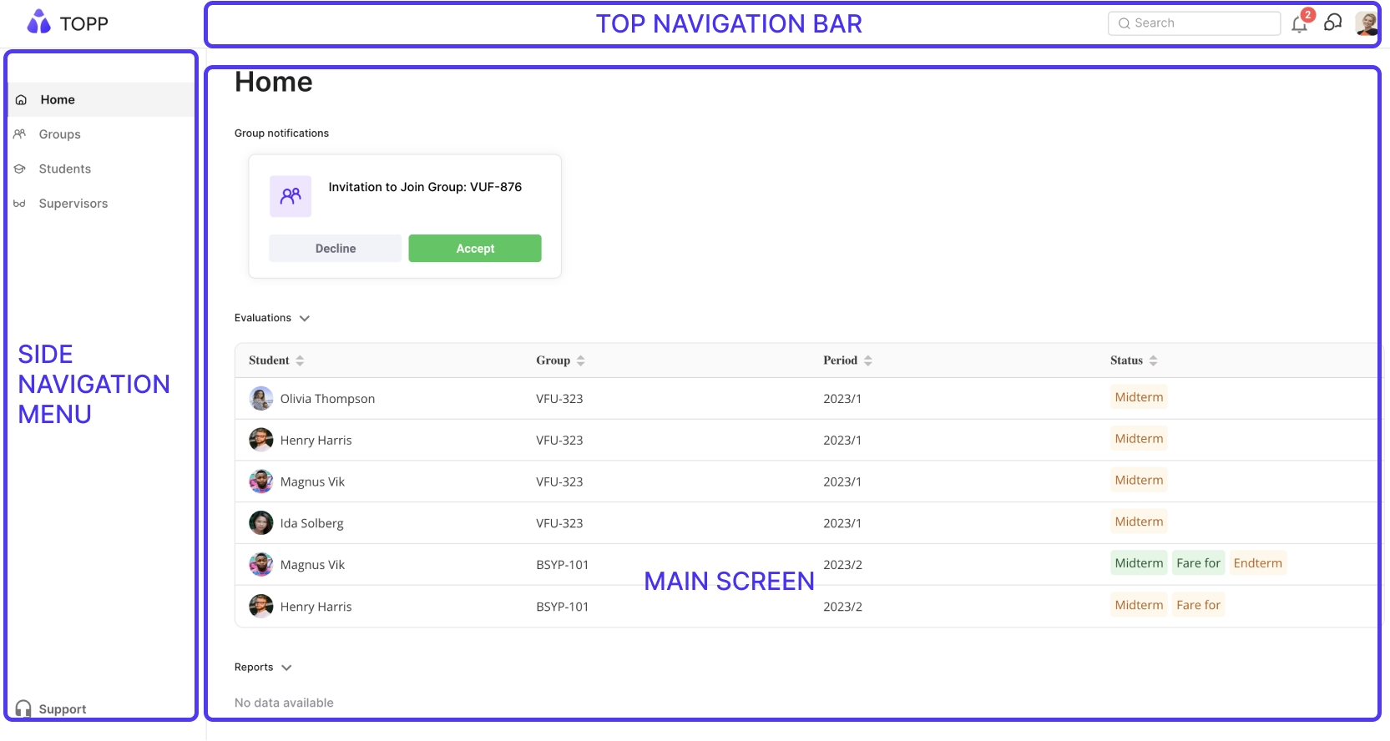Open the user profile avatar
The width and height of the screenshot is (1390, 741).
tap(1366, 23)
